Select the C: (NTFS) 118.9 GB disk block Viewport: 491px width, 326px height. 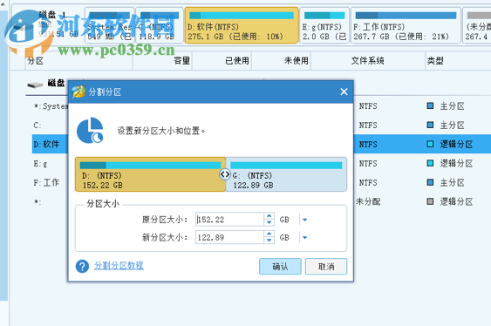click(x=160, y=25)
